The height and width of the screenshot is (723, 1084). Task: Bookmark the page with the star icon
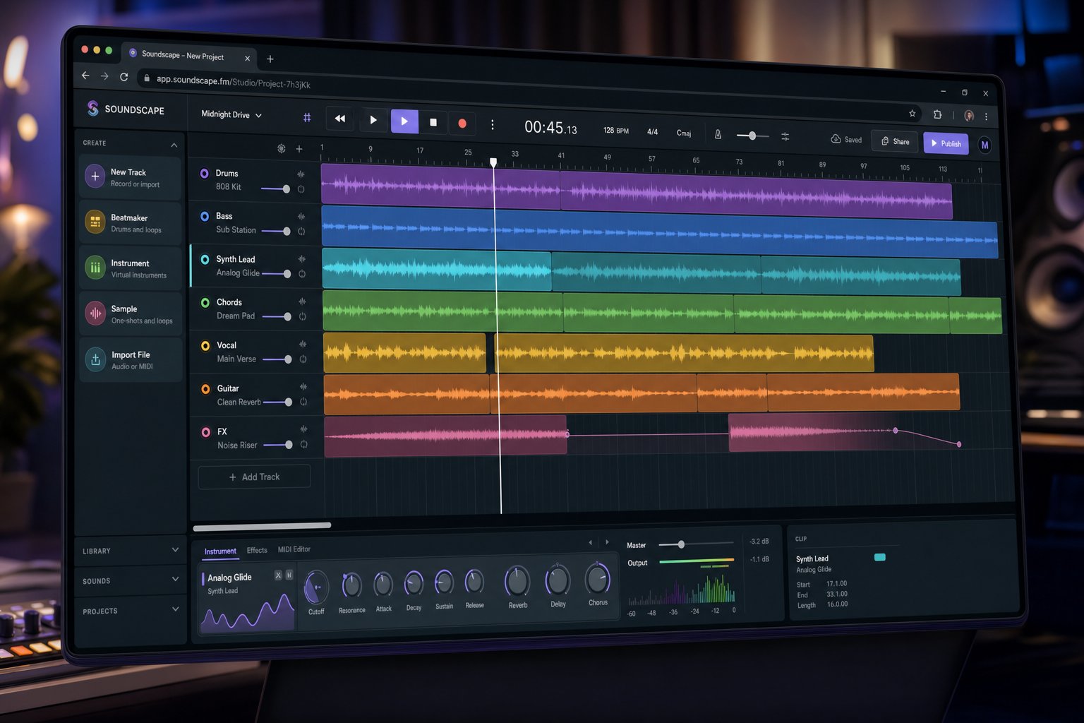coord(912,114)
